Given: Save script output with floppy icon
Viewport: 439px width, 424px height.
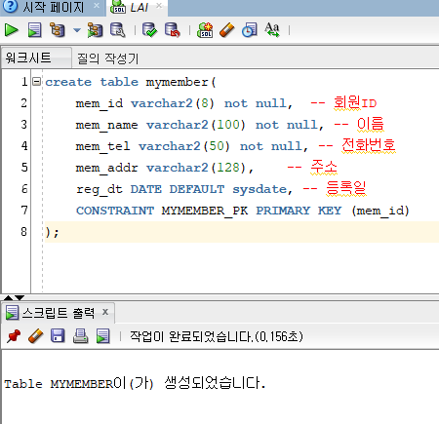Looking at the screenshot, I should coord(58,336).
